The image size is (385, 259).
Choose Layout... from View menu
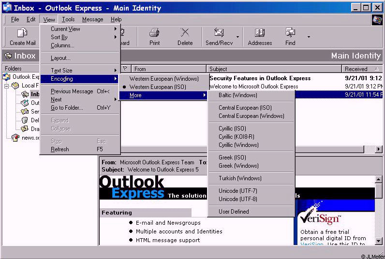point(80,58)
